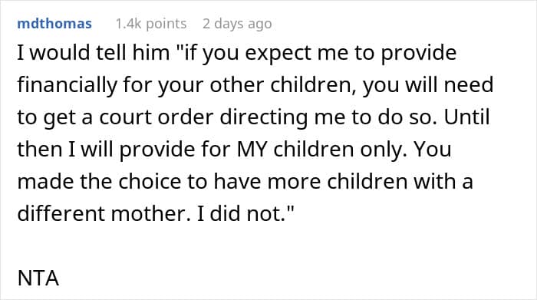Click the phrase have more children
Image resolution: width=537 pixels, height=300 pixels.
pyautogui.click(x=311, y=182)
